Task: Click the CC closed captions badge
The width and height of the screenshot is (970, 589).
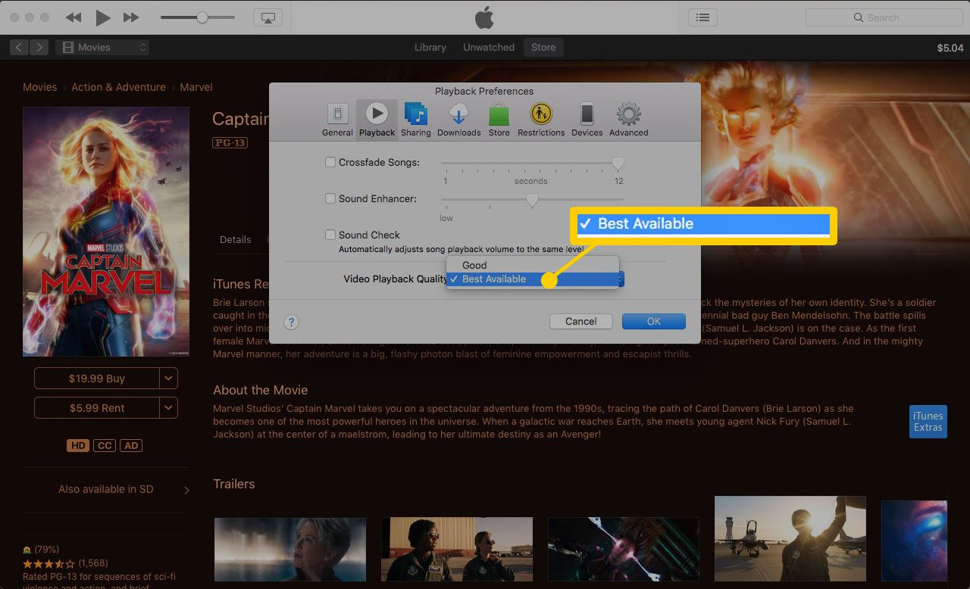Action: (105, 445)
